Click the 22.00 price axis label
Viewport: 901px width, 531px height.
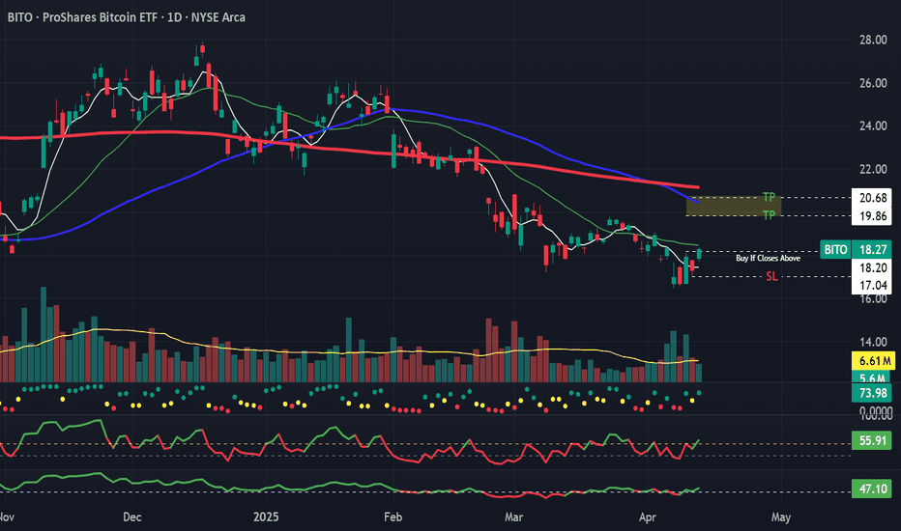click(x=873, y=169)
